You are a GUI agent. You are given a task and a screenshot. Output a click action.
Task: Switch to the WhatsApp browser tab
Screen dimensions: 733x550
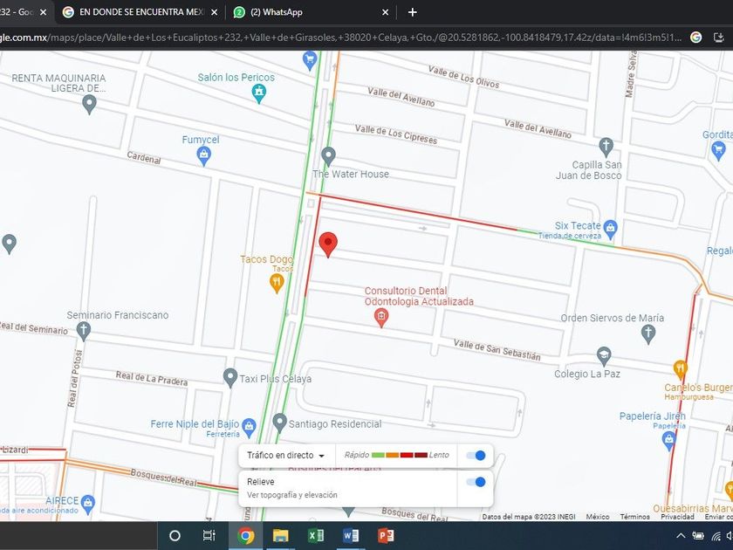(x=310, y=12)
